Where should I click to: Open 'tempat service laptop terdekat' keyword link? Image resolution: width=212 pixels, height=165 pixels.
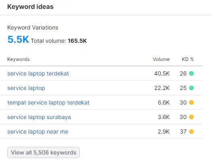(x=48, y=102)
